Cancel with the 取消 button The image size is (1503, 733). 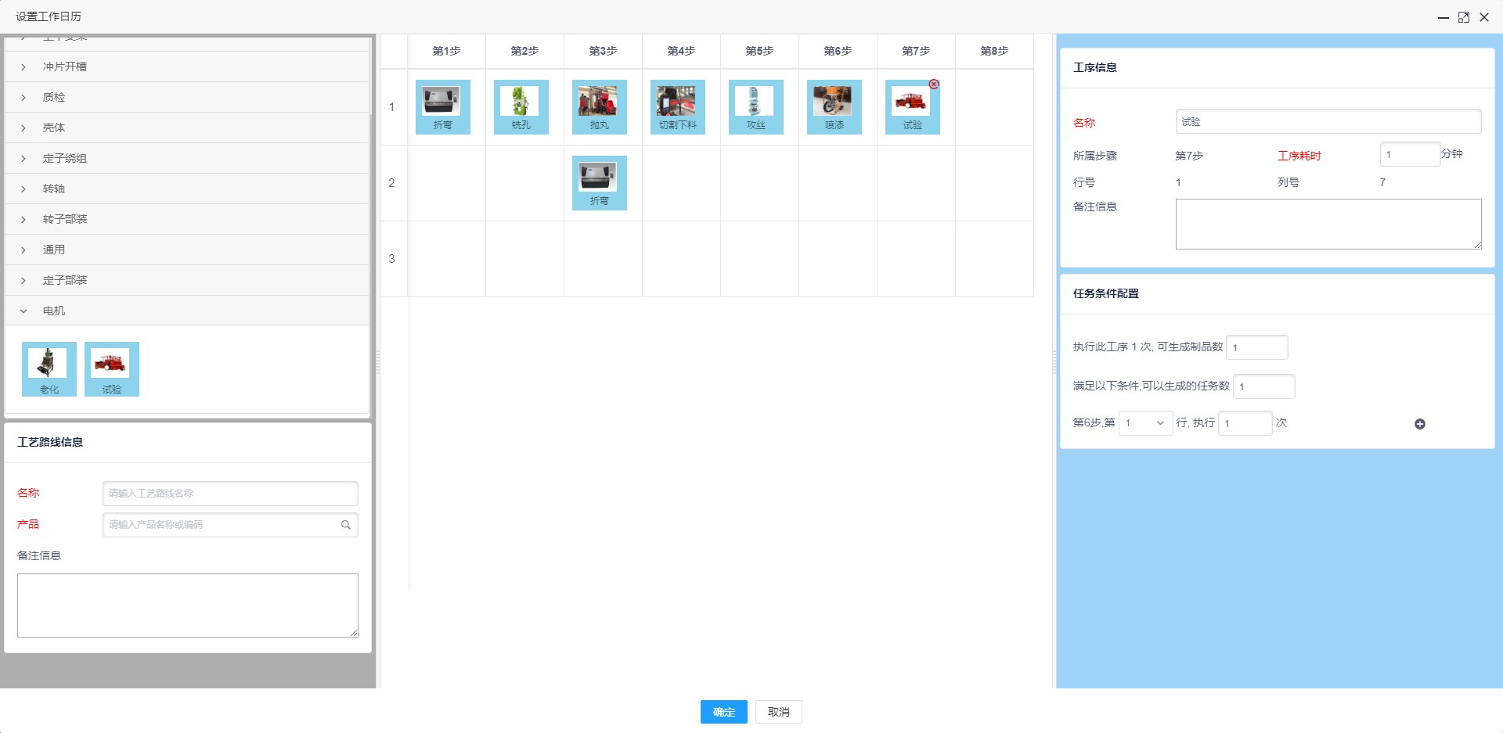(x=778, y=712)
